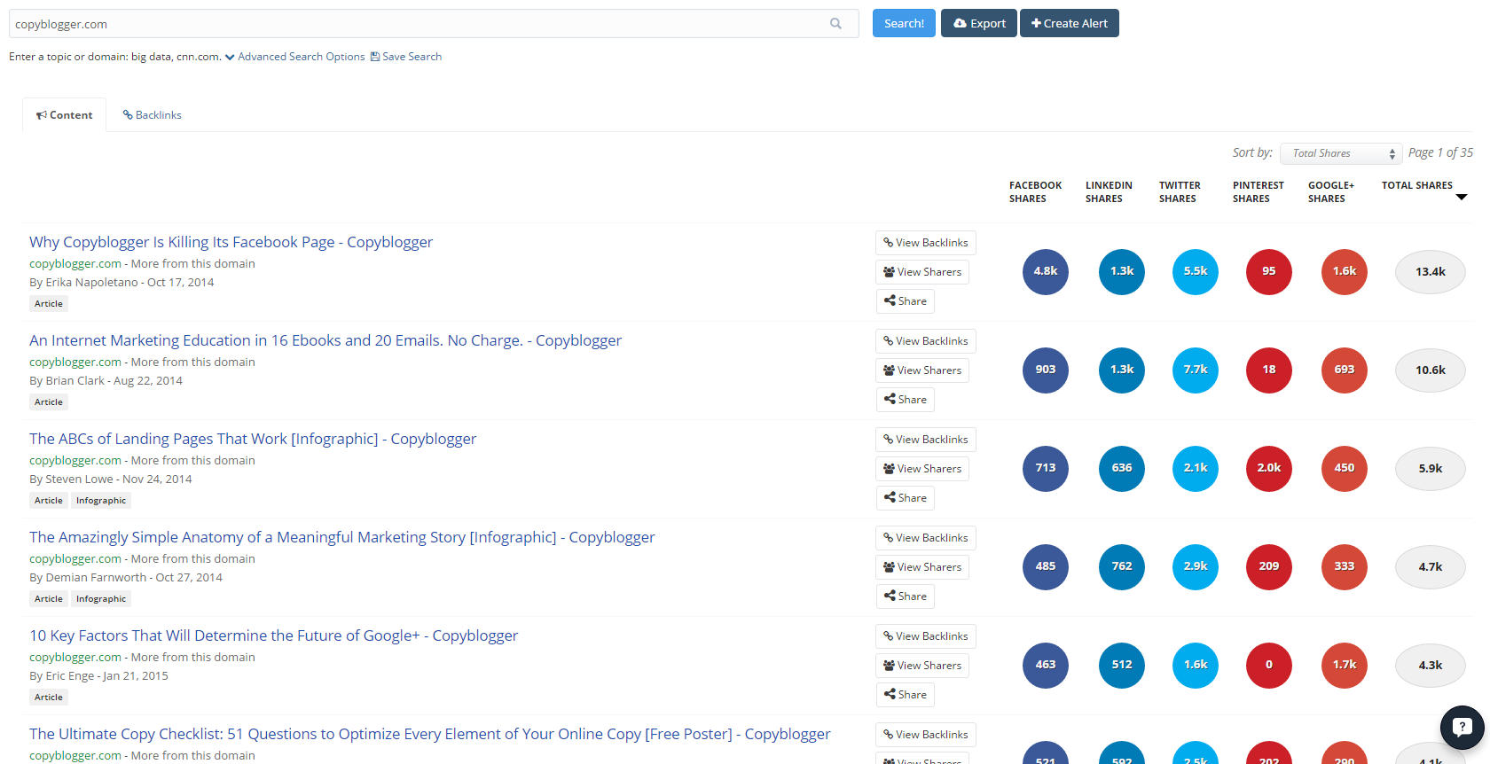
Task: Click total shares 4.7k bubble
Action: 1431,567
